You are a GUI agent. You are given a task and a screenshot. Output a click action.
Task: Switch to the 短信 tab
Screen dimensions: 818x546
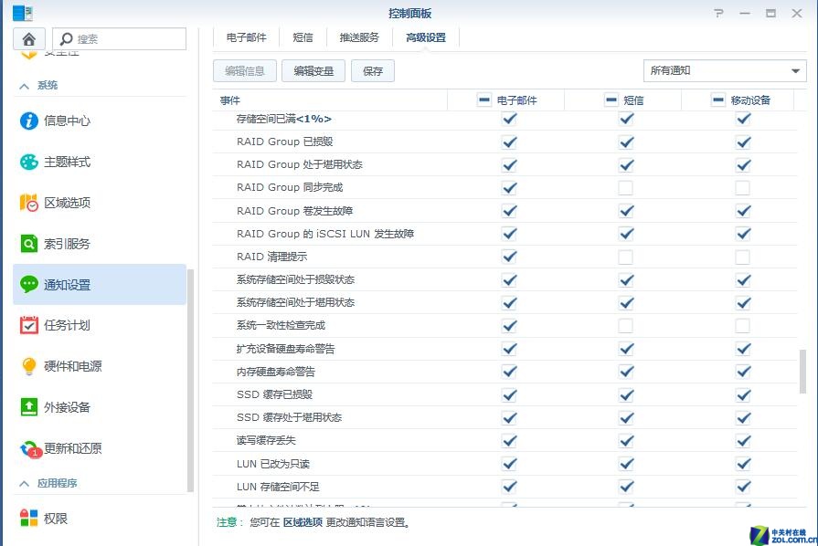click(303, 37)
